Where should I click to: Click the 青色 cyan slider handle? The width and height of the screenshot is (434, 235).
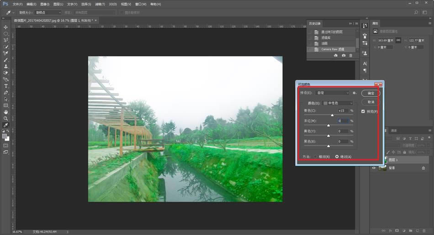point(332,115)
